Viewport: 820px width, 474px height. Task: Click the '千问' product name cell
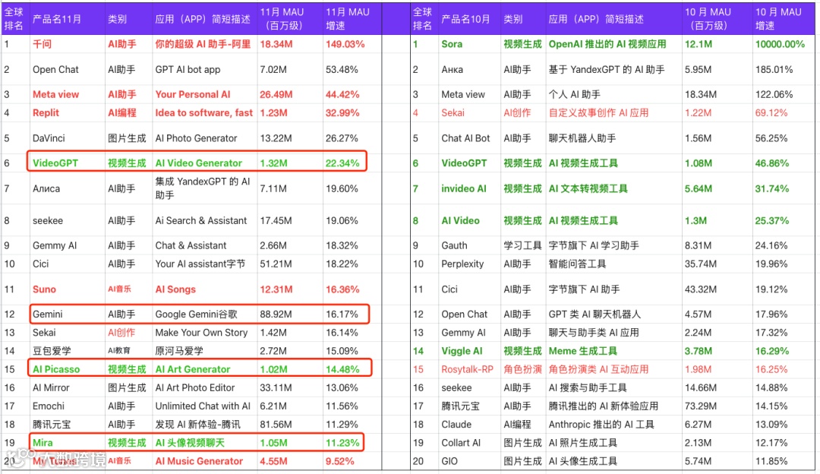pos(42,44)
